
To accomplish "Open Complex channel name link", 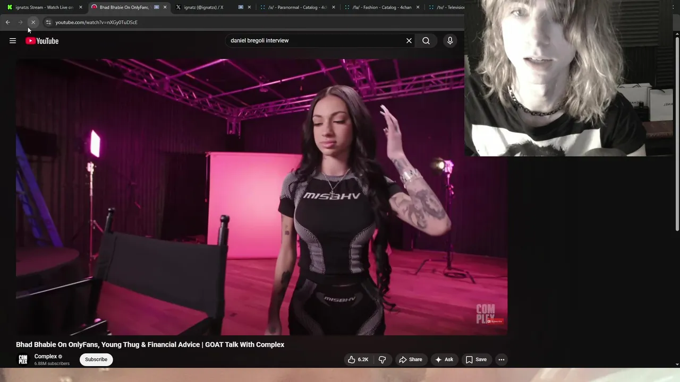I will point(45,357).
